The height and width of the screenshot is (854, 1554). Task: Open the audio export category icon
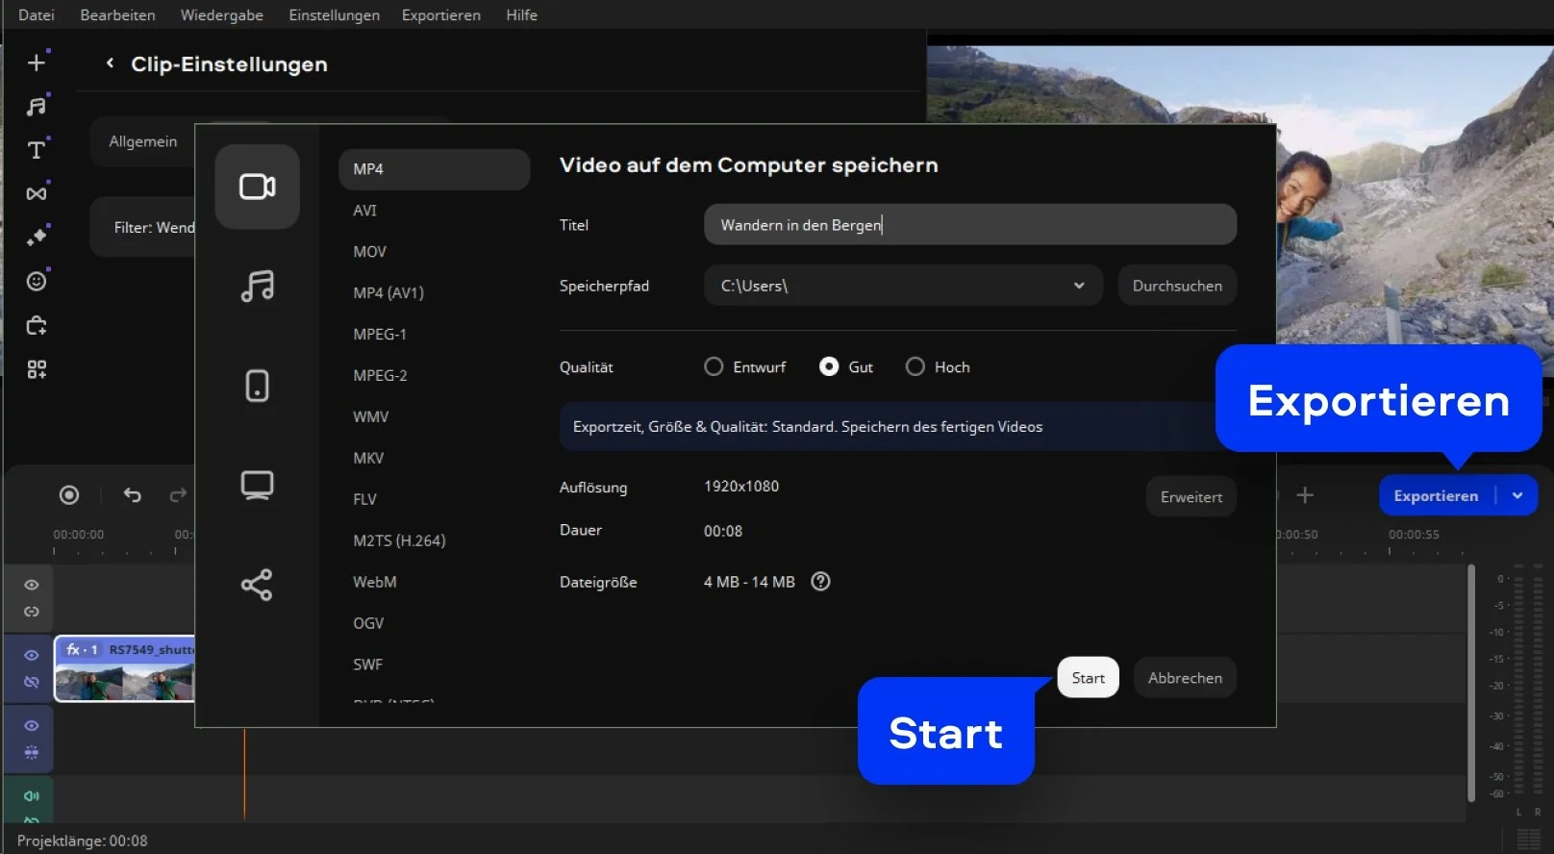[x=257, y=287]
